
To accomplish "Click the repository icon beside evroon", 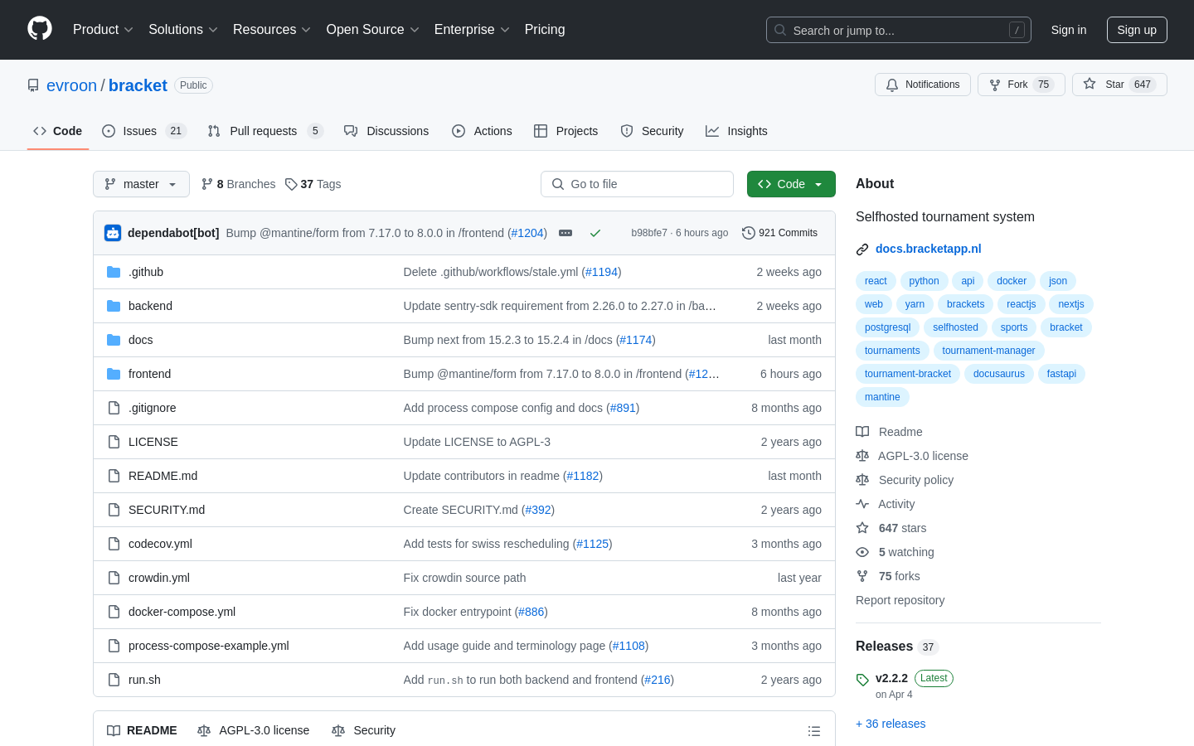I will click(x=33, y=85).
